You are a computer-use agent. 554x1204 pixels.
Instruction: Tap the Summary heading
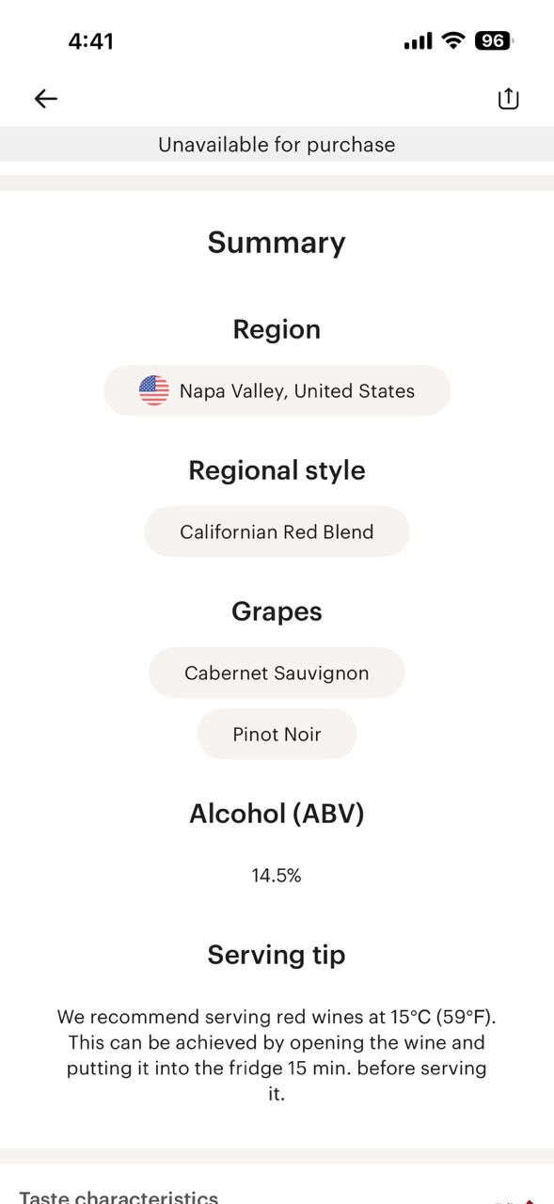coord(277,242)
